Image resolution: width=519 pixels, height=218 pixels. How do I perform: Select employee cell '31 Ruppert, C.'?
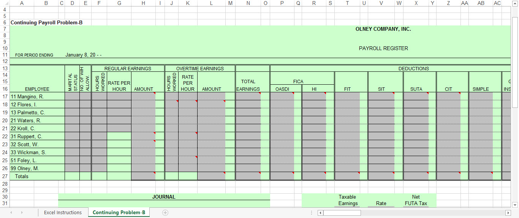[37, 136]
